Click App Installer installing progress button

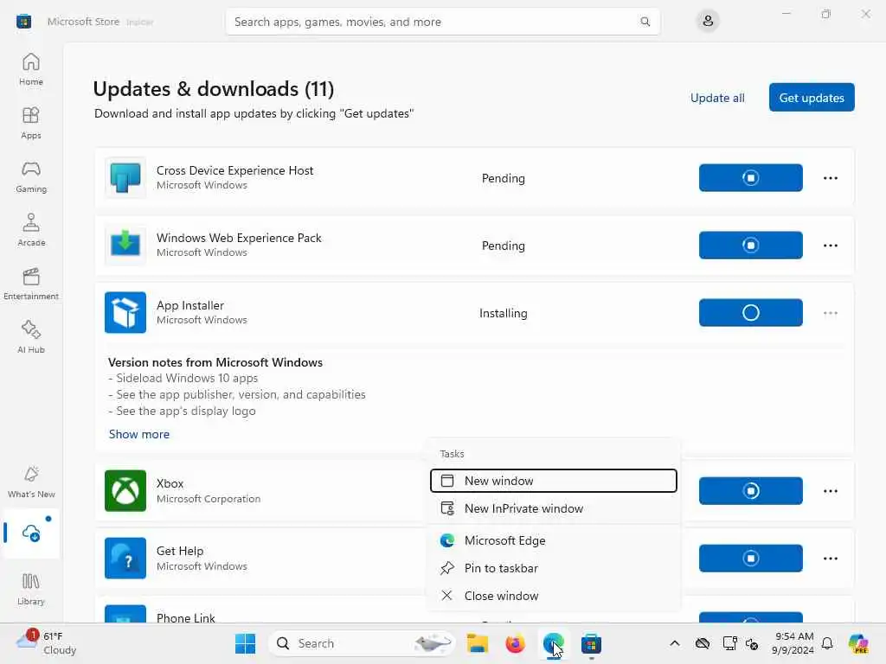point(750,312)
